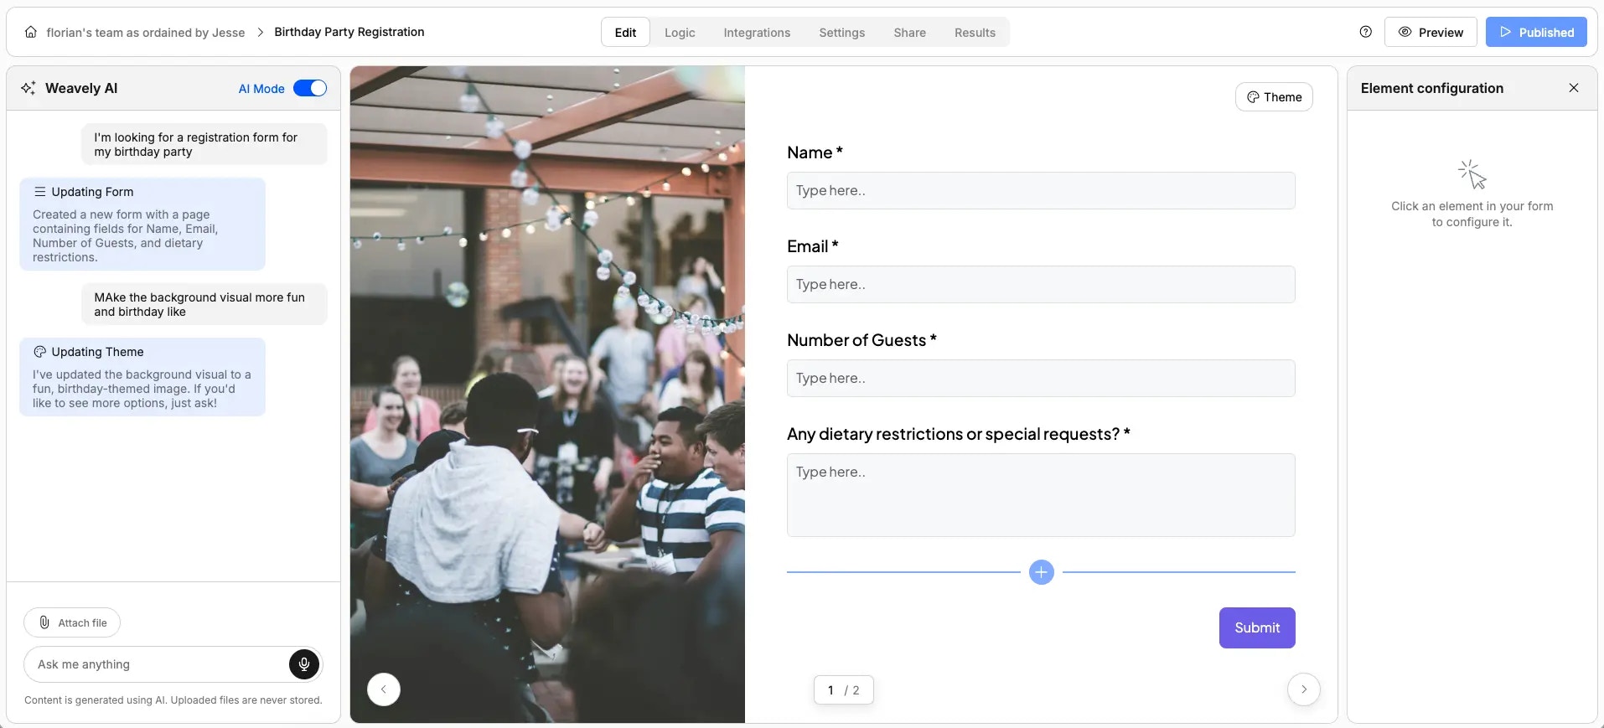Click the Attach file button
1604x728 pixels.
pos(72,622)
